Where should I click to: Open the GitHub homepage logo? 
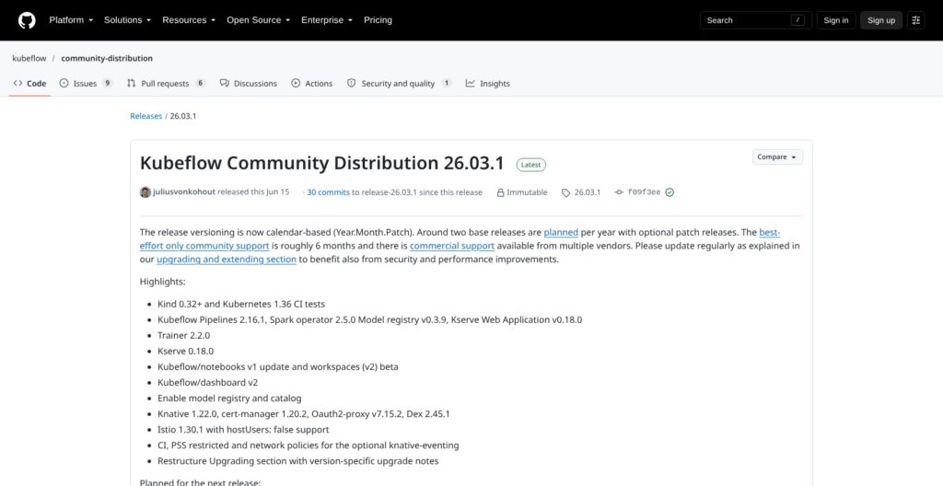[x=27, y=20]
